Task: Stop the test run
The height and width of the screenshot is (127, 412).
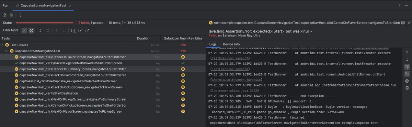Action: pyautogui.click(x=11, y=15)
